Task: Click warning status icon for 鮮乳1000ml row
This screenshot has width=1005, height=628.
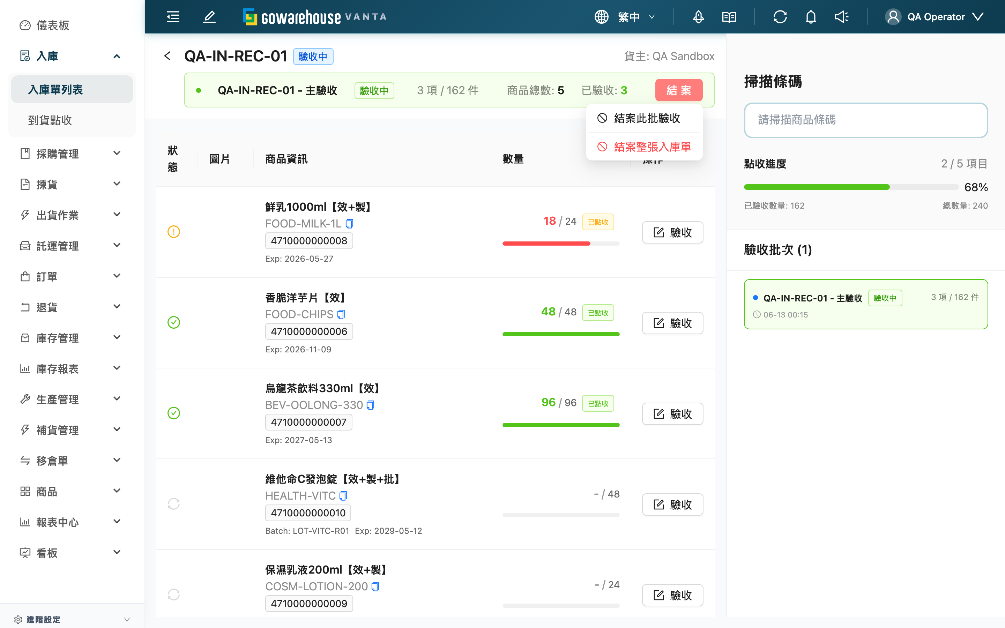Action: coord(173,231)
